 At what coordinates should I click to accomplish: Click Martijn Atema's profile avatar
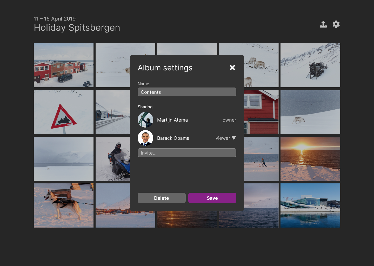click(x=145, y=120)
